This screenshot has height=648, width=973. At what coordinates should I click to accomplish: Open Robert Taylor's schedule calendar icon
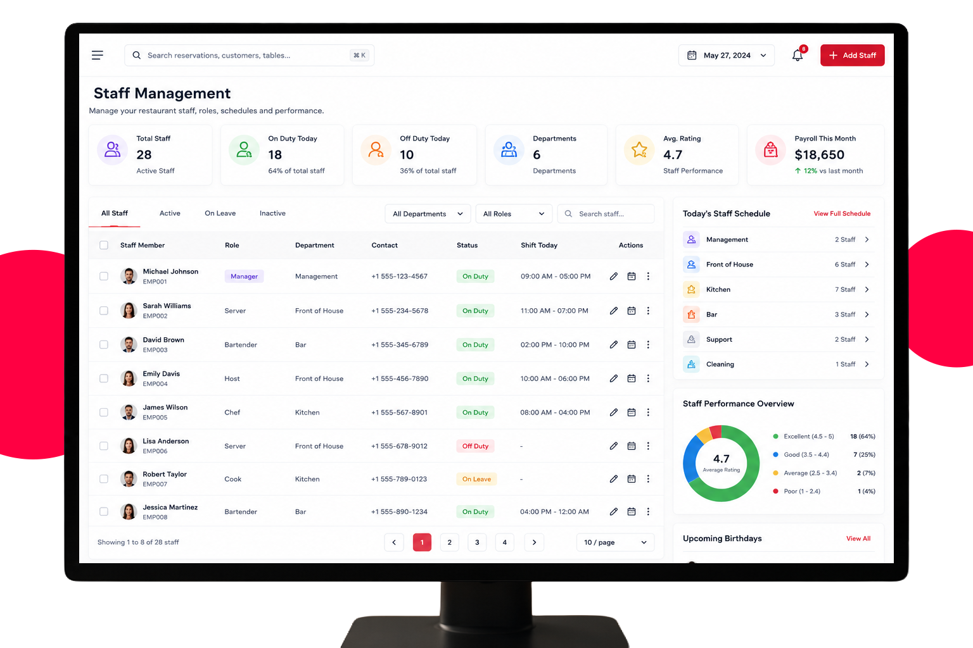[x=632, y=479]
